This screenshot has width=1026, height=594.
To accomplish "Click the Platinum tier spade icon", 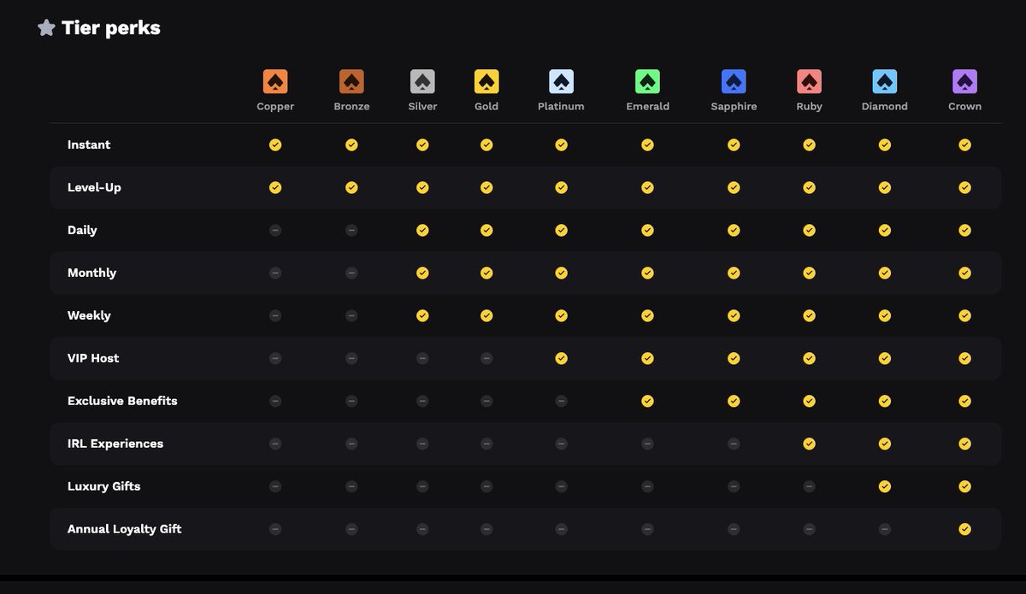I will click(561, 82).
